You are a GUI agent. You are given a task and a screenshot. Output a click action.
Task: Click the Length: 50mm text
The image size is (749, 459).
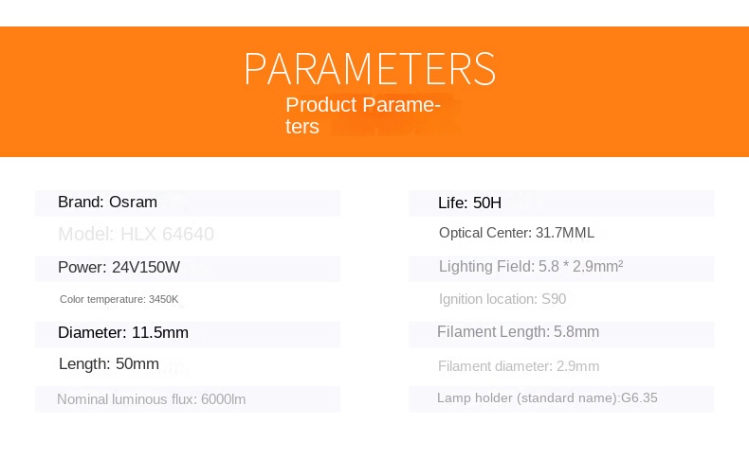click(109, 364)
